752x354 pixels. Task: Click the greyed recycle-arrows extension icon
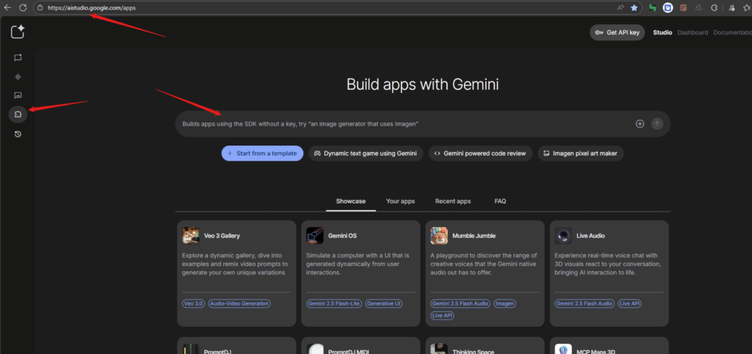click(x=699, y=7)
